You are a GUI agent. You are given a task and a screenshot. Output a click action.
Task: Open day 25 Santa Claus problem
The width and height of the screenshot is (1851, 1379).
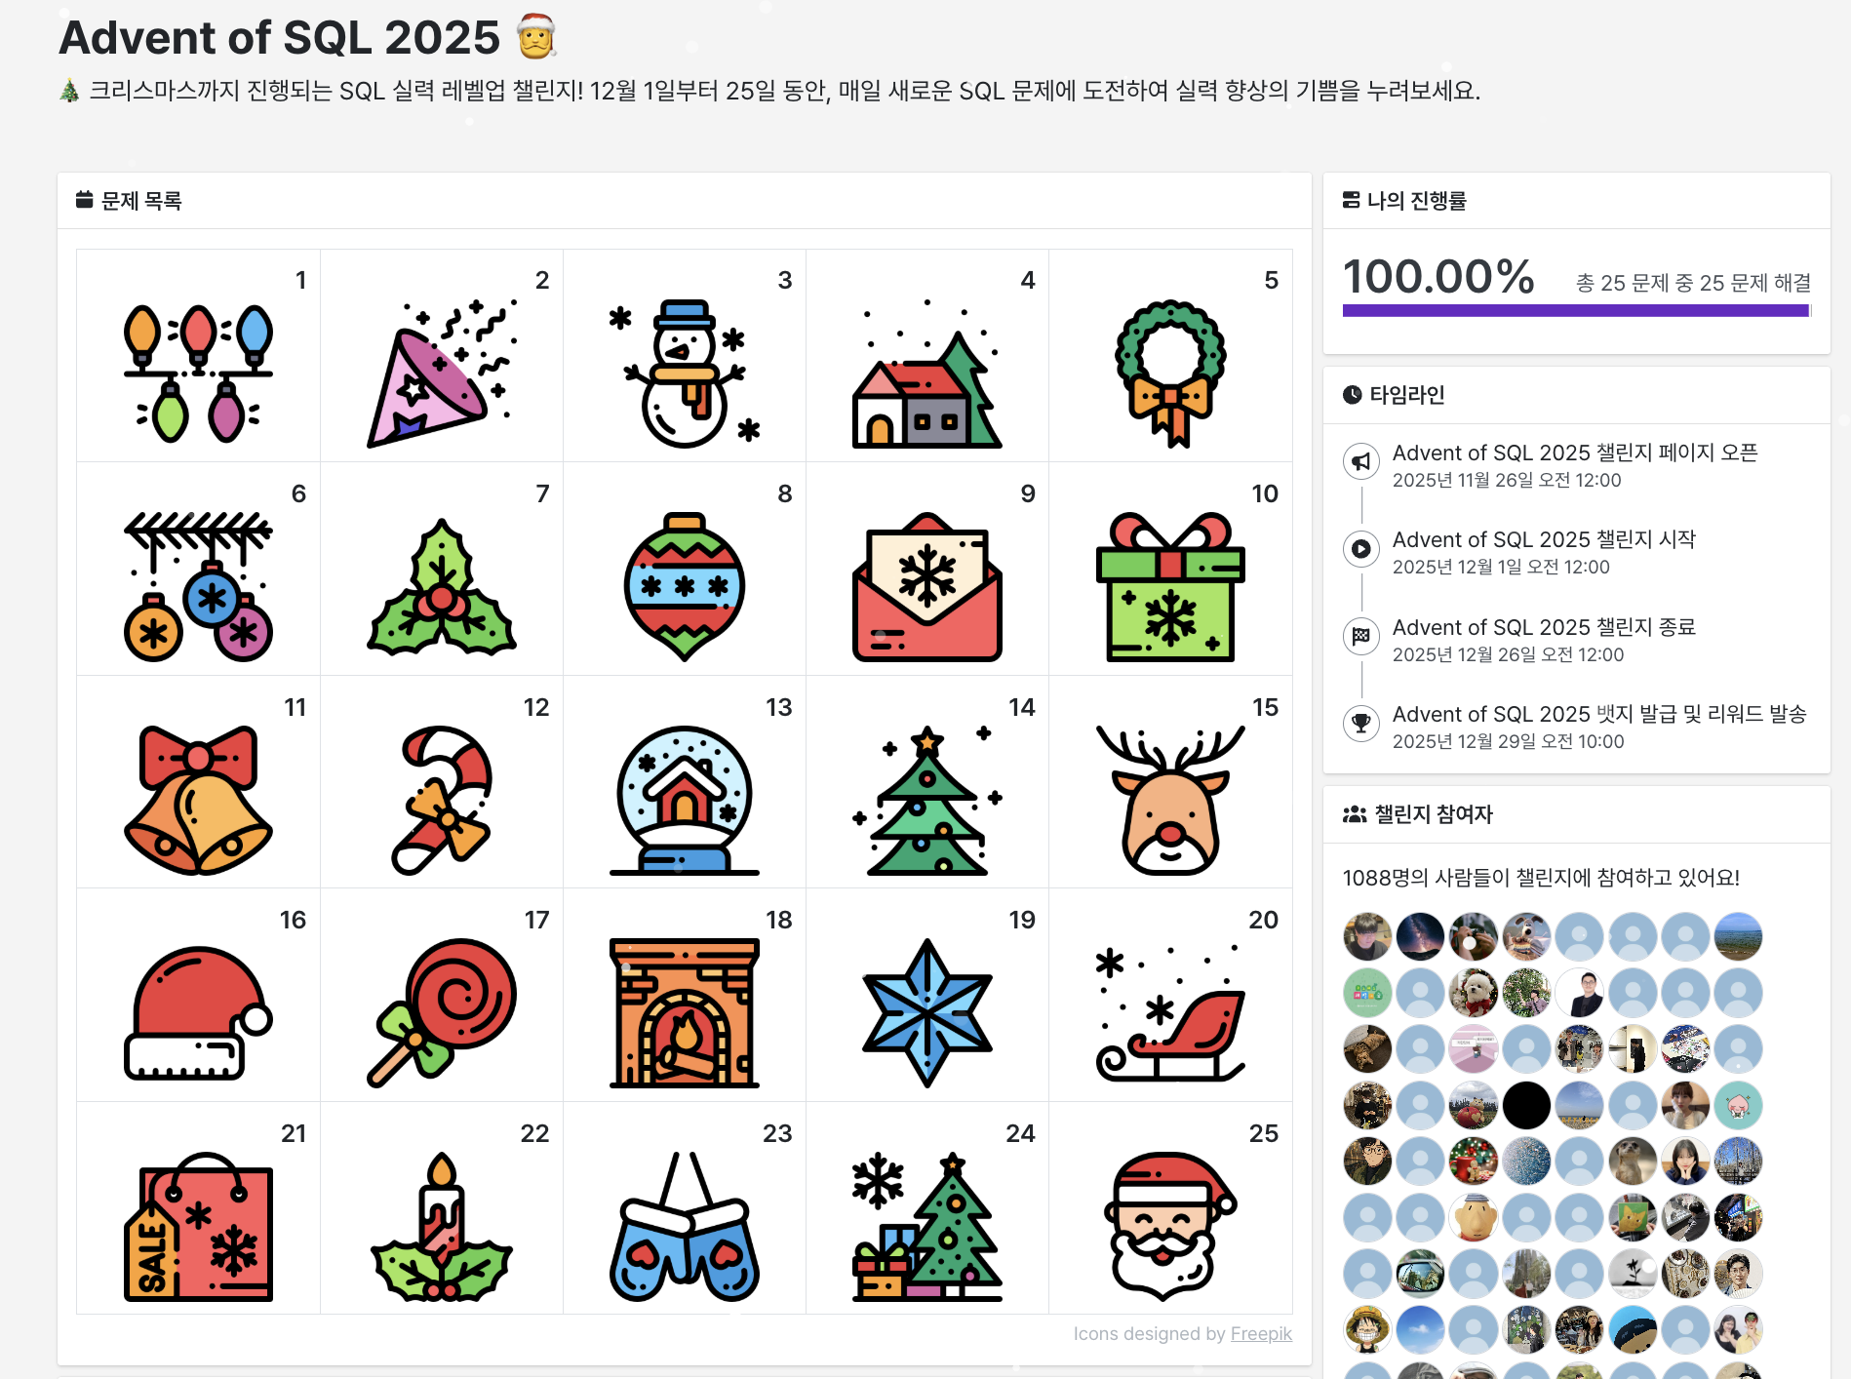pyautogui.click(x=1170, y=1208)
